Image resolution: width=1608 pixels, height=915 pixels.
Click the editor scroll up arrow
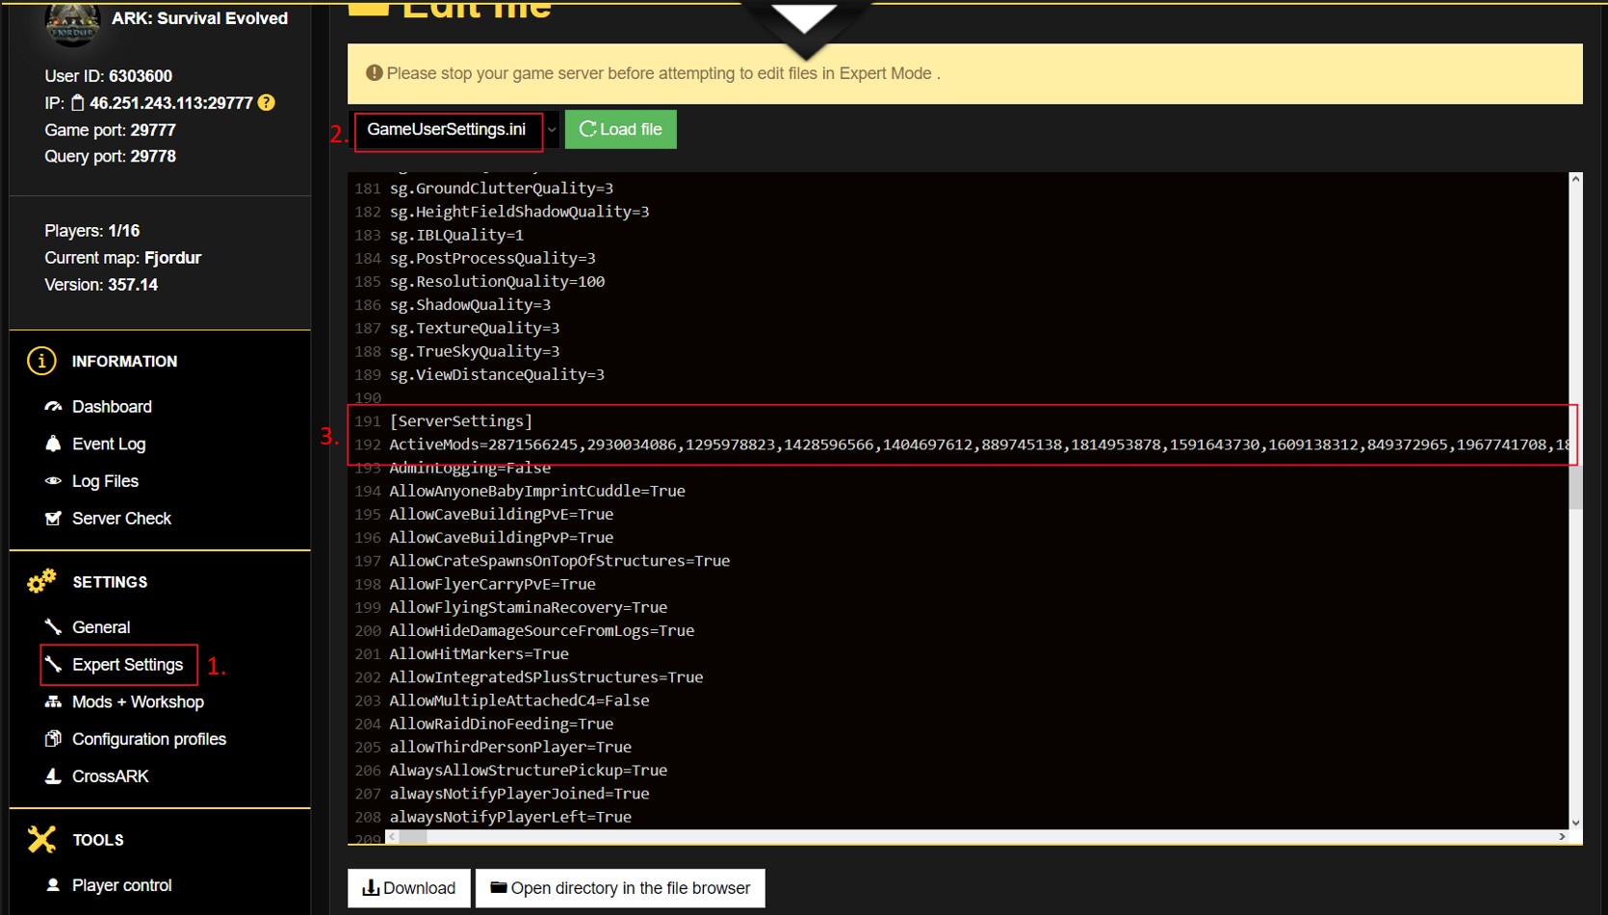(x=1575, y=179)
